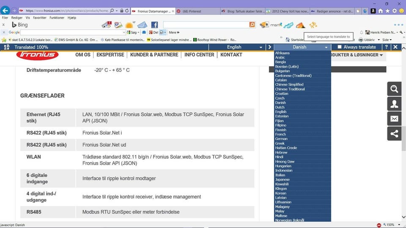
Task: Open the user profile side button
Action: [394, 104]
